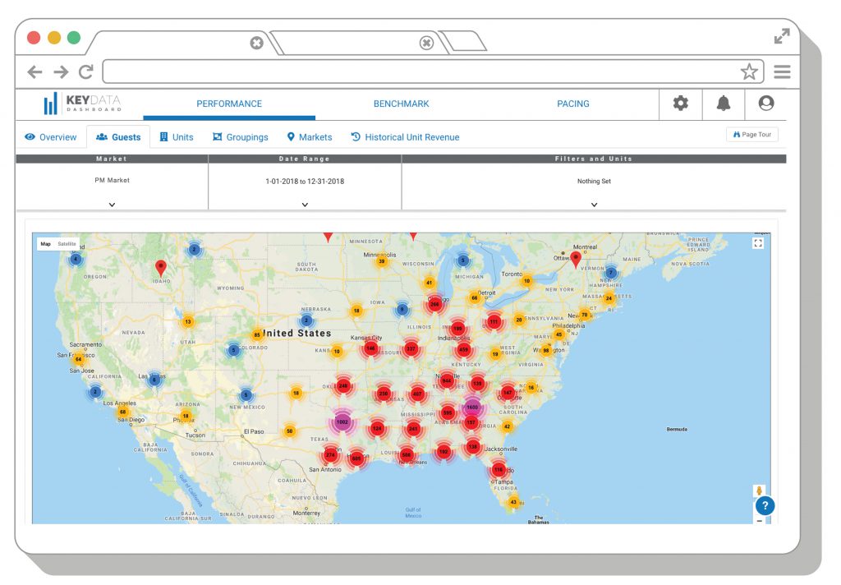The width and height of the screenshot is (841, 585).
Task: Click the Key Data Dashboard logo
Action: [x=82, y=104]
